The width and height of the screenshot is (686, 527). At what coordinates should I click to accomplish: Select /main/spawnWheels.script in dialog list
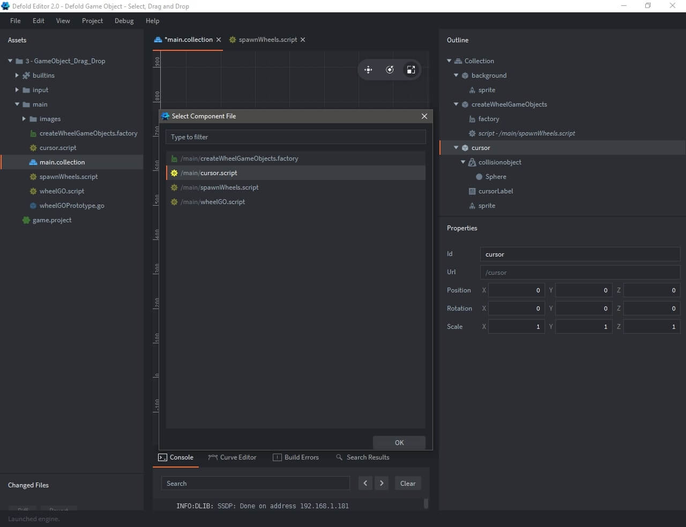(x=296, y=187)
